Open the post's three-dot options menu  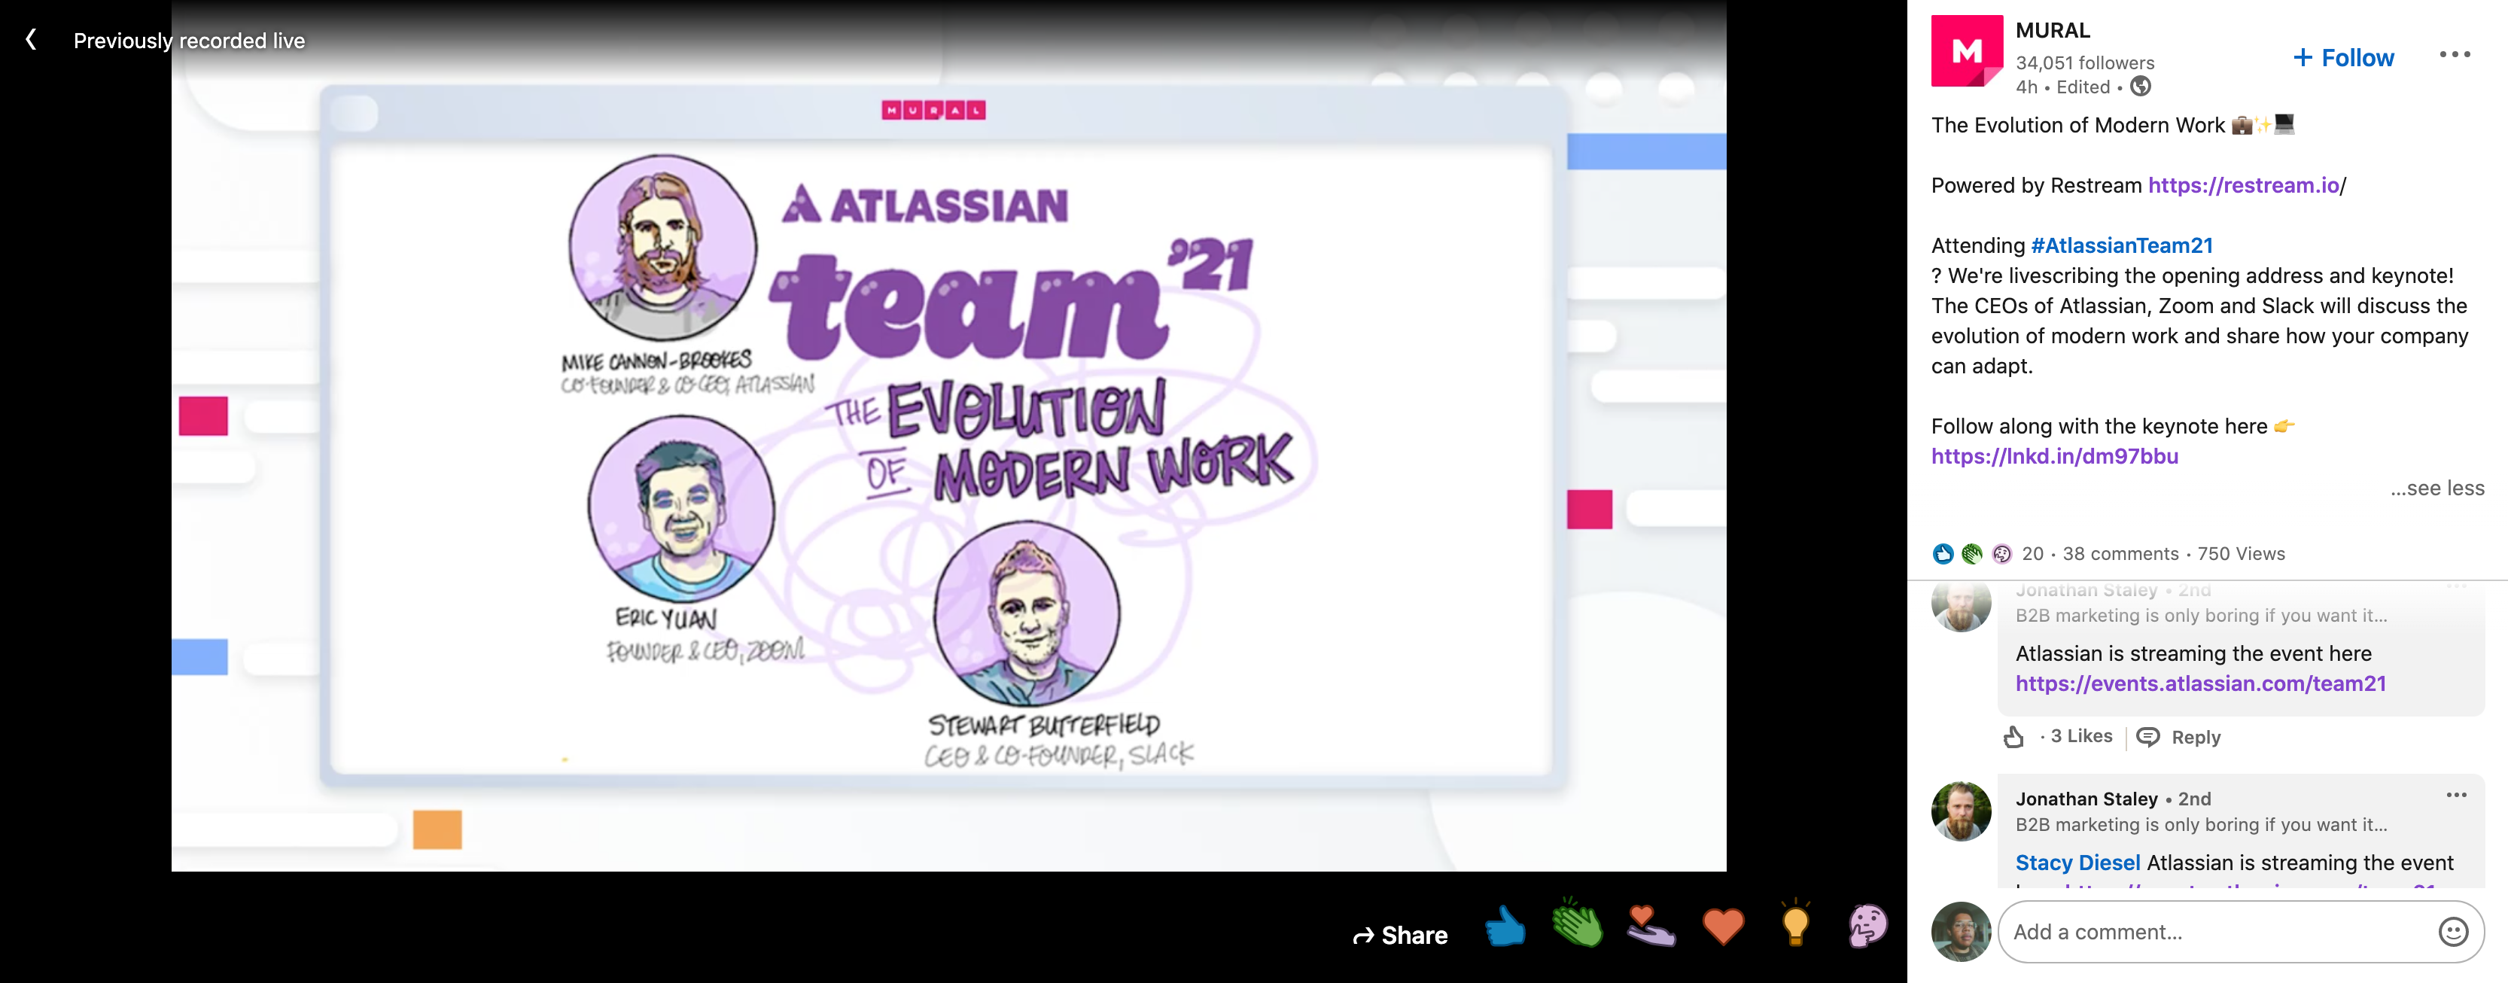pos(2455,54)
